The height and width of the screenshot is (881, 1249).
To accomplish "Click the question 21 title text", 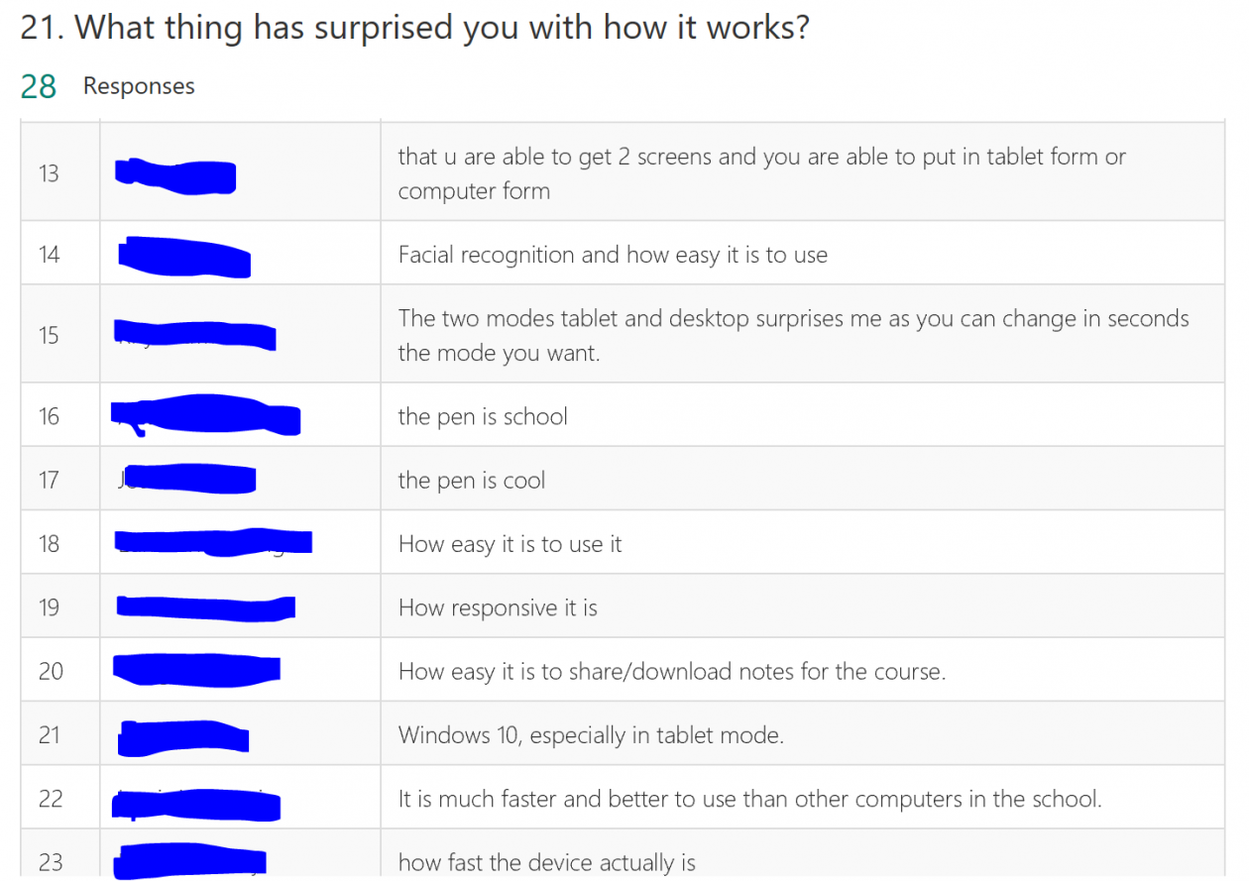I will [414, 28].
